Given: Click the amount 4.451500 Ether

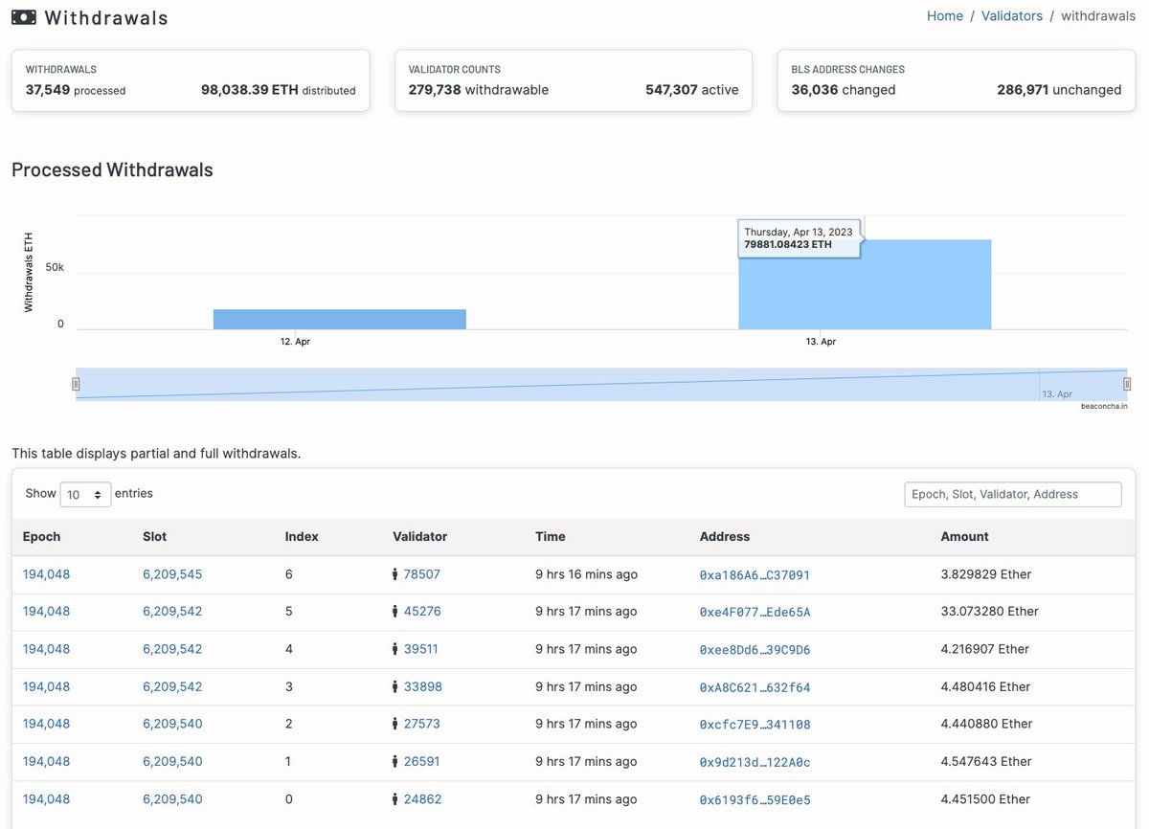Looking at the screenshot, I should point(986,799).
